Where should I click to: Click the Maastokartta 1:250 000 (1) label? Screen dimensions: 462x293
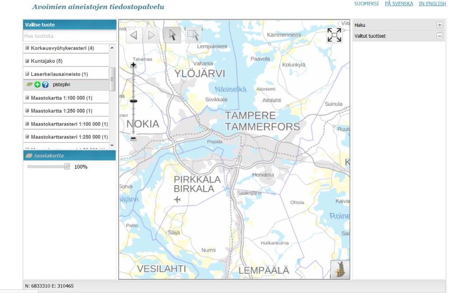click(x=61, y=111)
